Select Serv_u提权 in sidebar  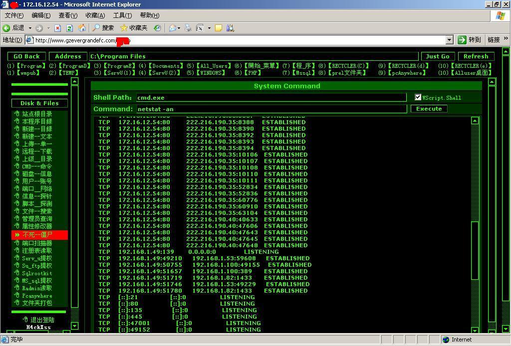(37, 258)
